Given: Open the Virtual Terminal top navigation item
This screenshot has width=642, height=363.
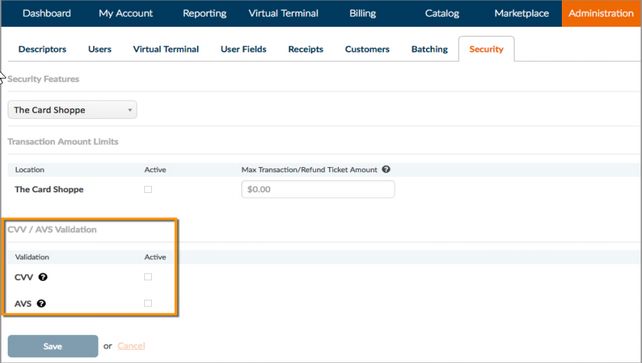Looking at the screenshot, I should [283, 13].
